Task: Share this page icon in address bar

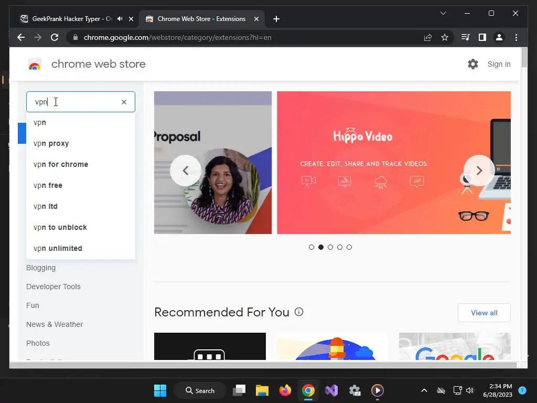Action: (x=428, y=37)
